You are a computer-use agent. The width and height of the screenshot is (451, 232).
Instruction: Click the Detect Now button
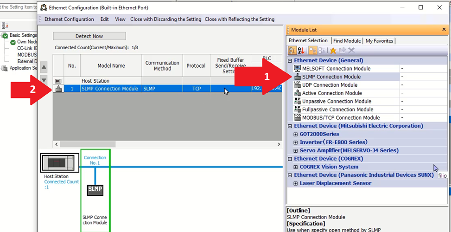coord(89,36)
